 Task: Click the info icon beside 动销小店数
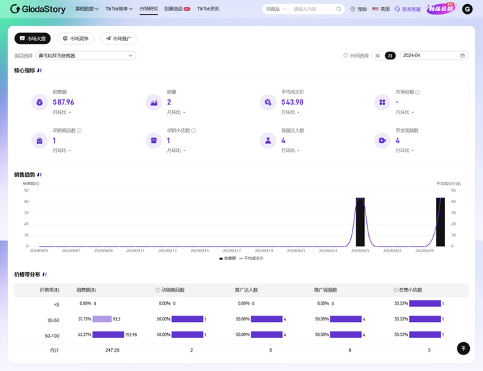193,130
